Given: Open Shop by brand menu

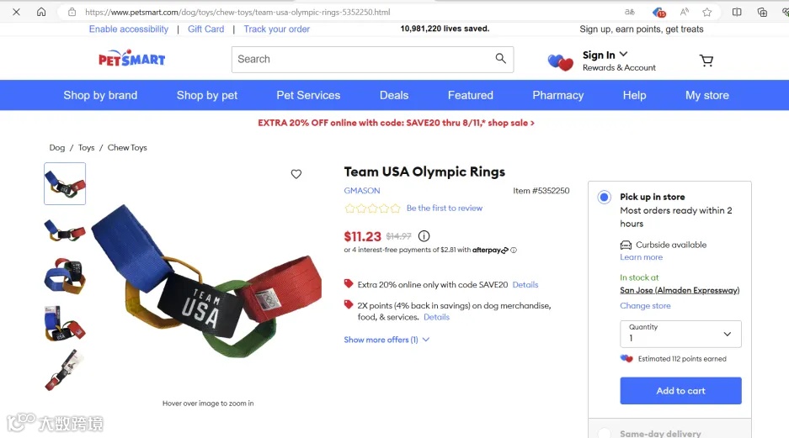Looking at the screenshot, I should point(100,95).
